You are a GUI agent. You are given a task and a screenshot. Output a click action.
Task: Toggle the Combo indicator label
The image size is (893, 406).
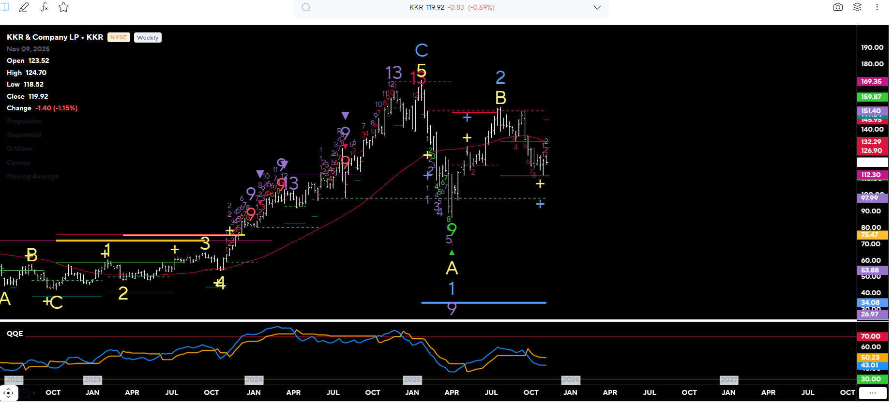click(x=18, y=163)
